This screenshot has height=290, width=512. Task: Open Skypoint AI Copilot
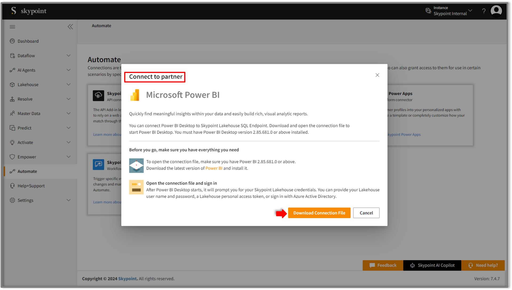[x=432, y=265]
